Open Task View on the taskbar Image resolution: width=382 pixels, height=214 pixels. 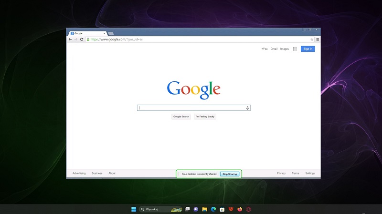[x=187, y=209]
